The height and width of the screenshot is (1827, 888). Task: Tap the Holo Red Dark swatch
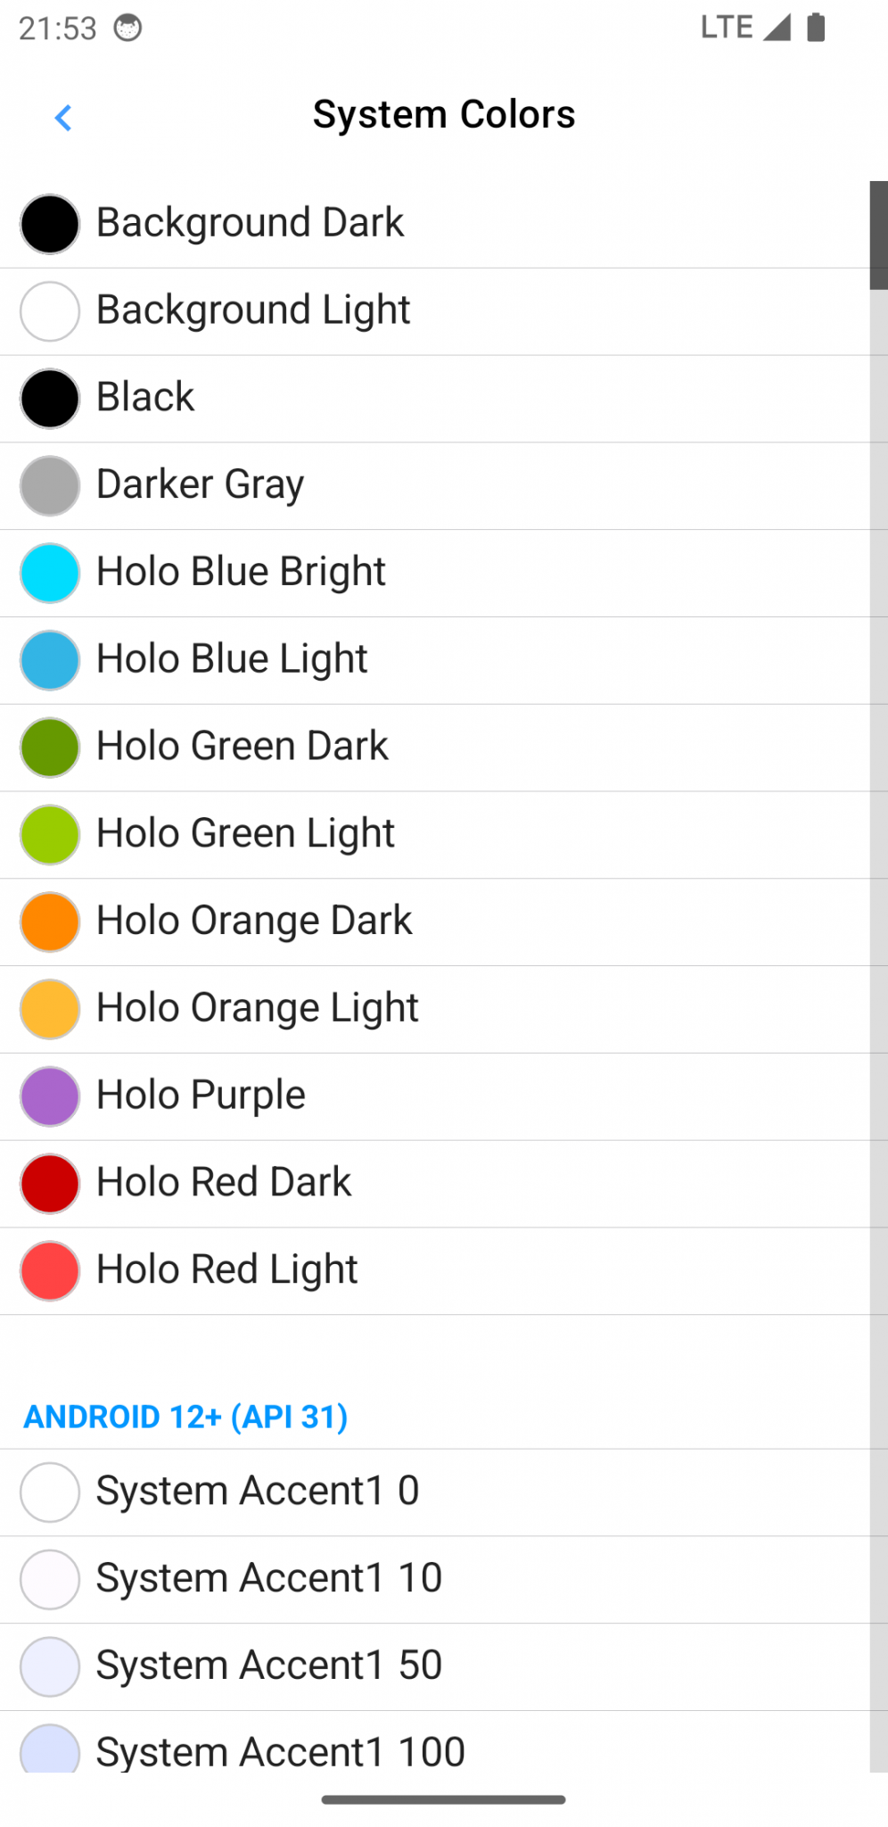pyautogui.click(x=50, y=1184)
